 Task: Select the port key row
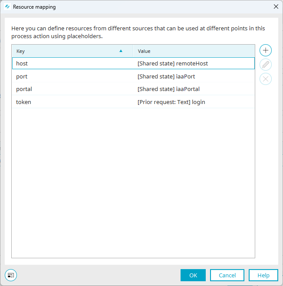22,76
